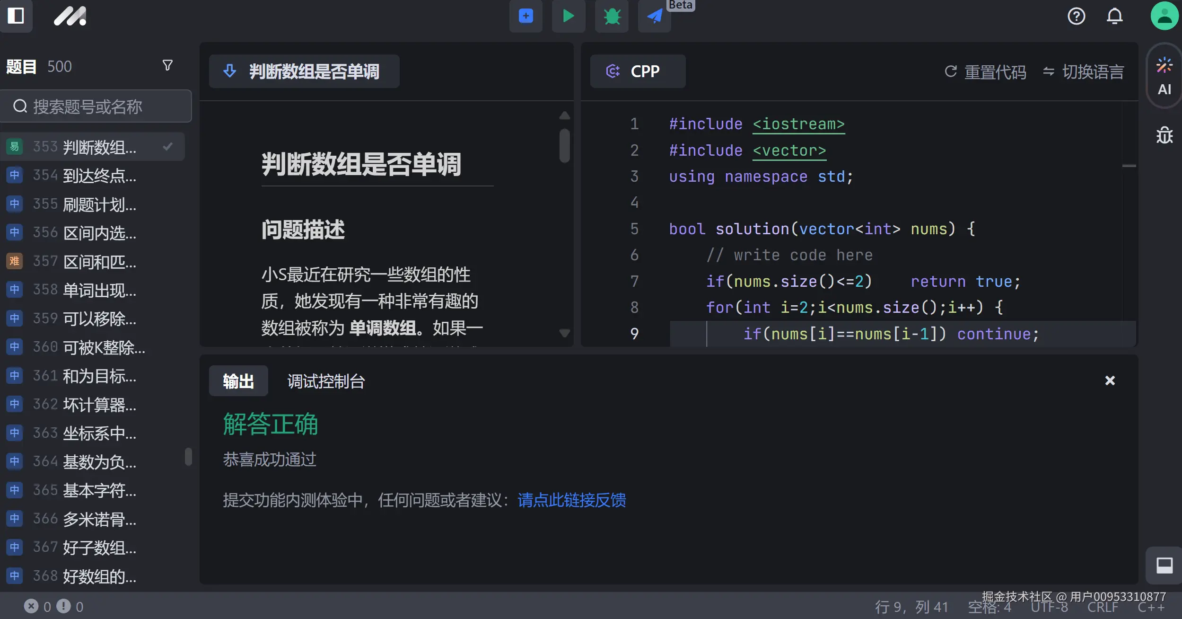Select the 判断数组是否单调 problem tab
Screen dimensions: 1182x619
tap(304, 71)
